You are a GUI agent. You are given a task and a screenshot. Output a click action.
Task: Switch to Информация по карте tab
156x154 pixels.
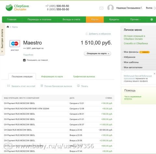[52, 77]
